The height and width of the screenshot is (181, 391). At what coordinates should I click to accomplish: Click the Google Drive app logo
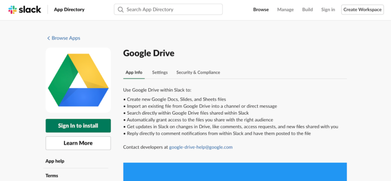pos(78,80)
